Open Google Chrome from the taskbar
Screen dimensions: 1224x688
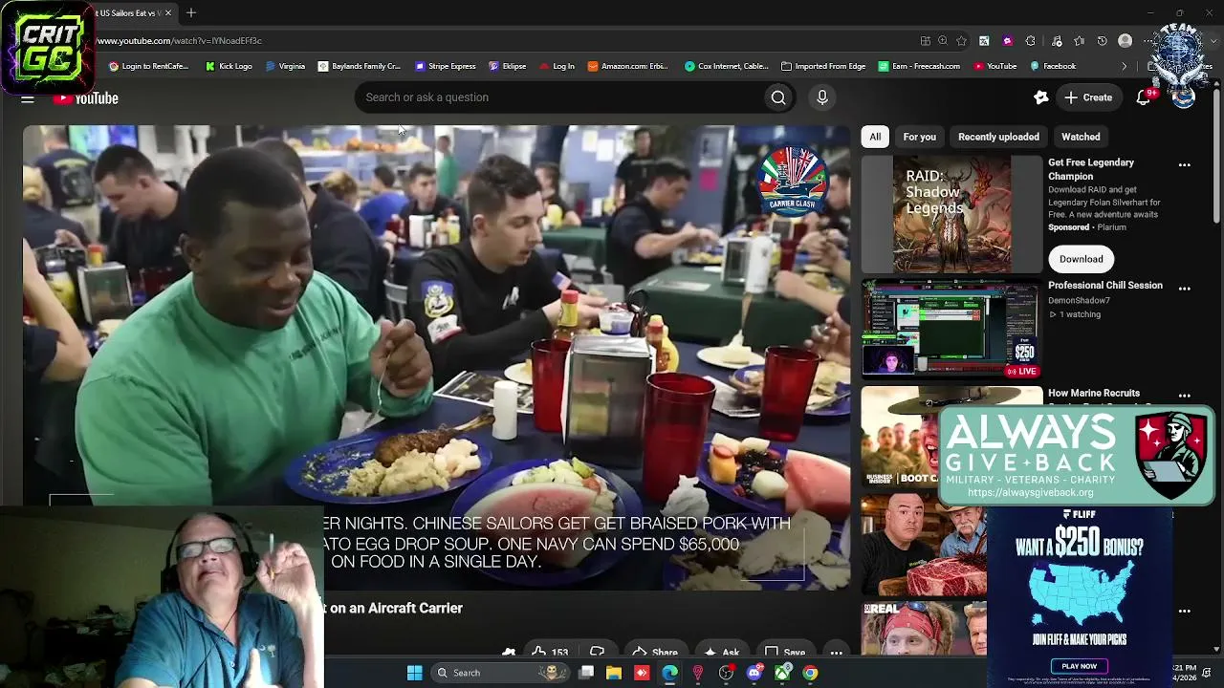pyautogui.click(x=810, y=673)
